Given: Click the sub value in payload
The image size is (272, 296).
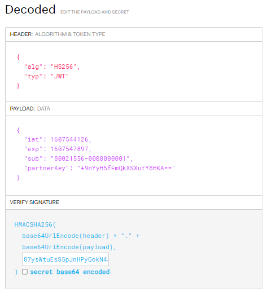Looking at the screenshot, I should 90,158.
